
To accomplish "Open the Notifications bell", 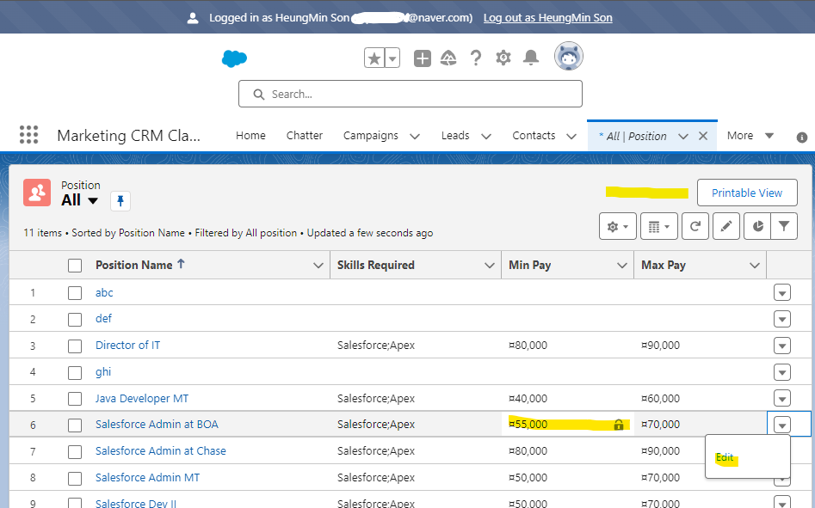I will pyautogui.click(x=531, y=58).
